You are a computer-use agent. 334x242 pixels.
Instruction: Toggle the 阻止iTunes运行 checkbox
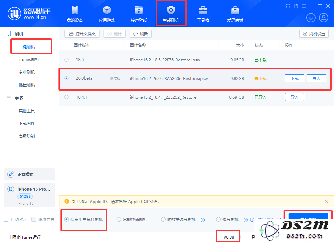pos(9,237)
